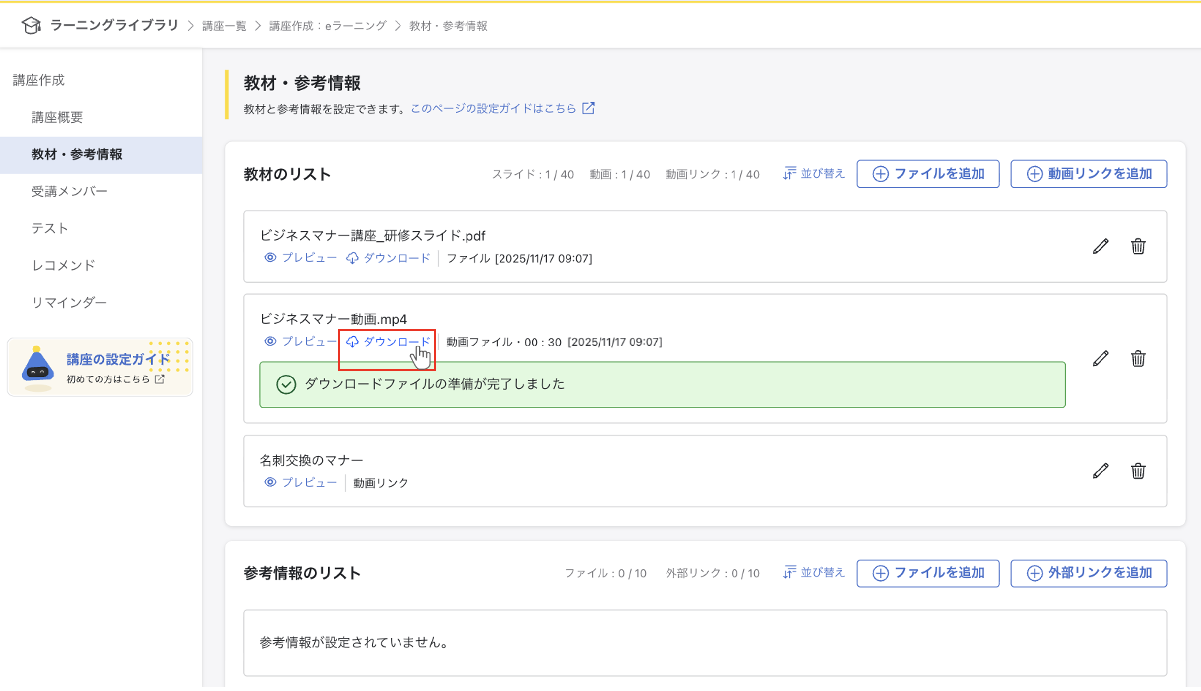Open 並び替え for the 参考情報のリスト
The width and height of the screenshot is (1201, 691).
[814, 573]
